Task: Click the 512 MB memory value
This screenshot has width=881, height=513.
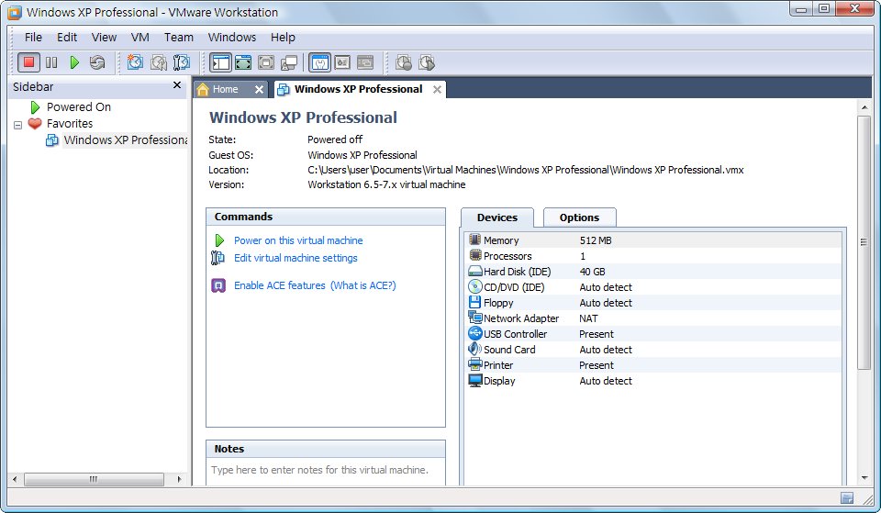Action: 596,240
